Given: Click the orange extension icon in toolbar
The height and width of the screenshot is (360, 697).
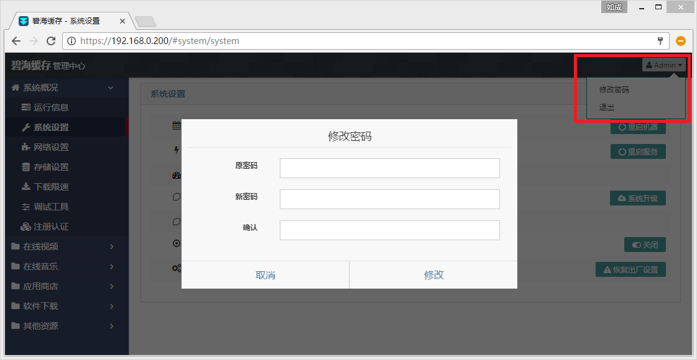Looking at the screenshot, I should (x=681, y=41).
